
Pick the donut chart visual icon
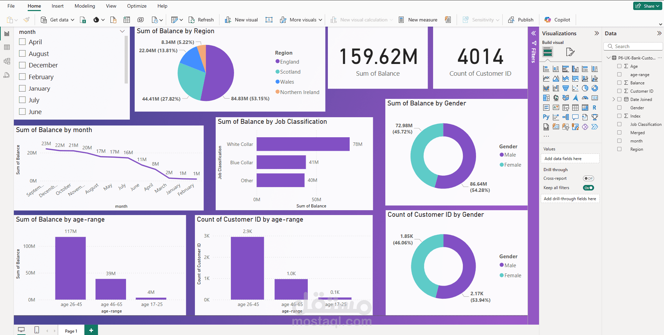(x=595, y=88)
